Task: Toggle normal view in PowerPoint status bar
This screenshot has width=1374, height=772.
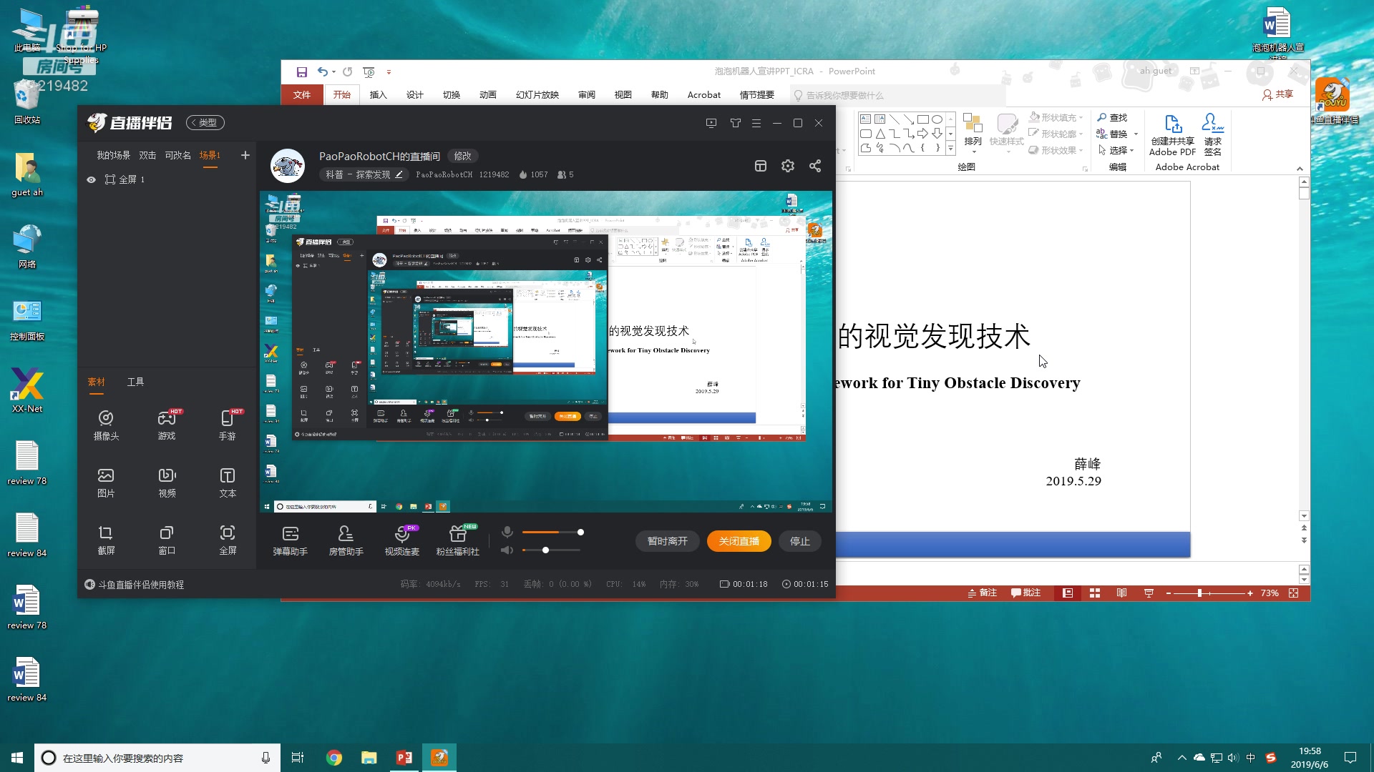Action: [x=1068, y=593]
